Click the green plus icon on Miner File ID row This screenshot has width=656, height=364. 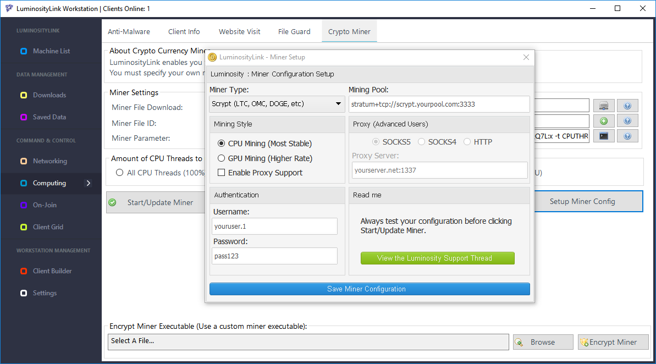(x=604, y=121)
